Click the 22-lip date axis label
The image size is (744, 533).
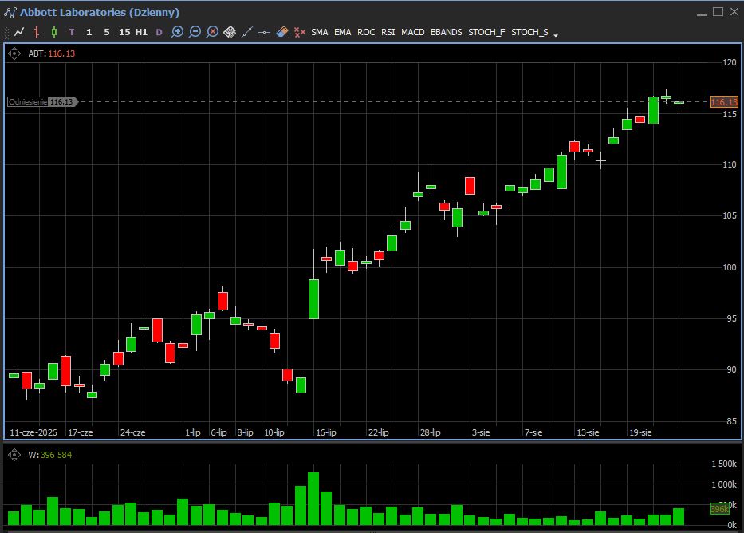click(x=378, y=432)
